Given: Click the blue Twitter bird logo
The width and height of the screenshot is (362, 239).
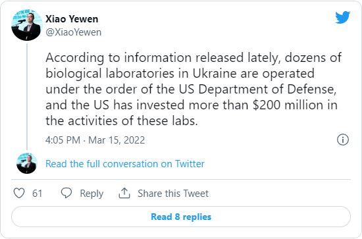Looking at the screenshot, I should (x=343, y=17).
